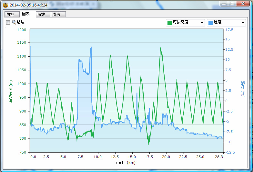Click the 溫度 (°C) right axis label
The width and height of the screenshot is (253, 172).
tap(242, 90)
